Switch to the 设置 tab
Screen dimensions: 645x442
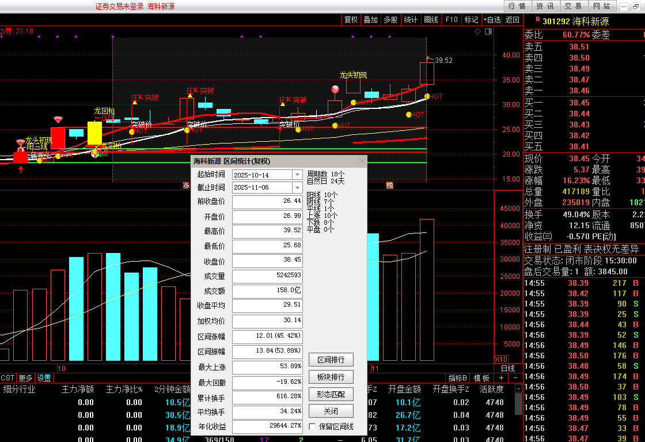[44, 378]
